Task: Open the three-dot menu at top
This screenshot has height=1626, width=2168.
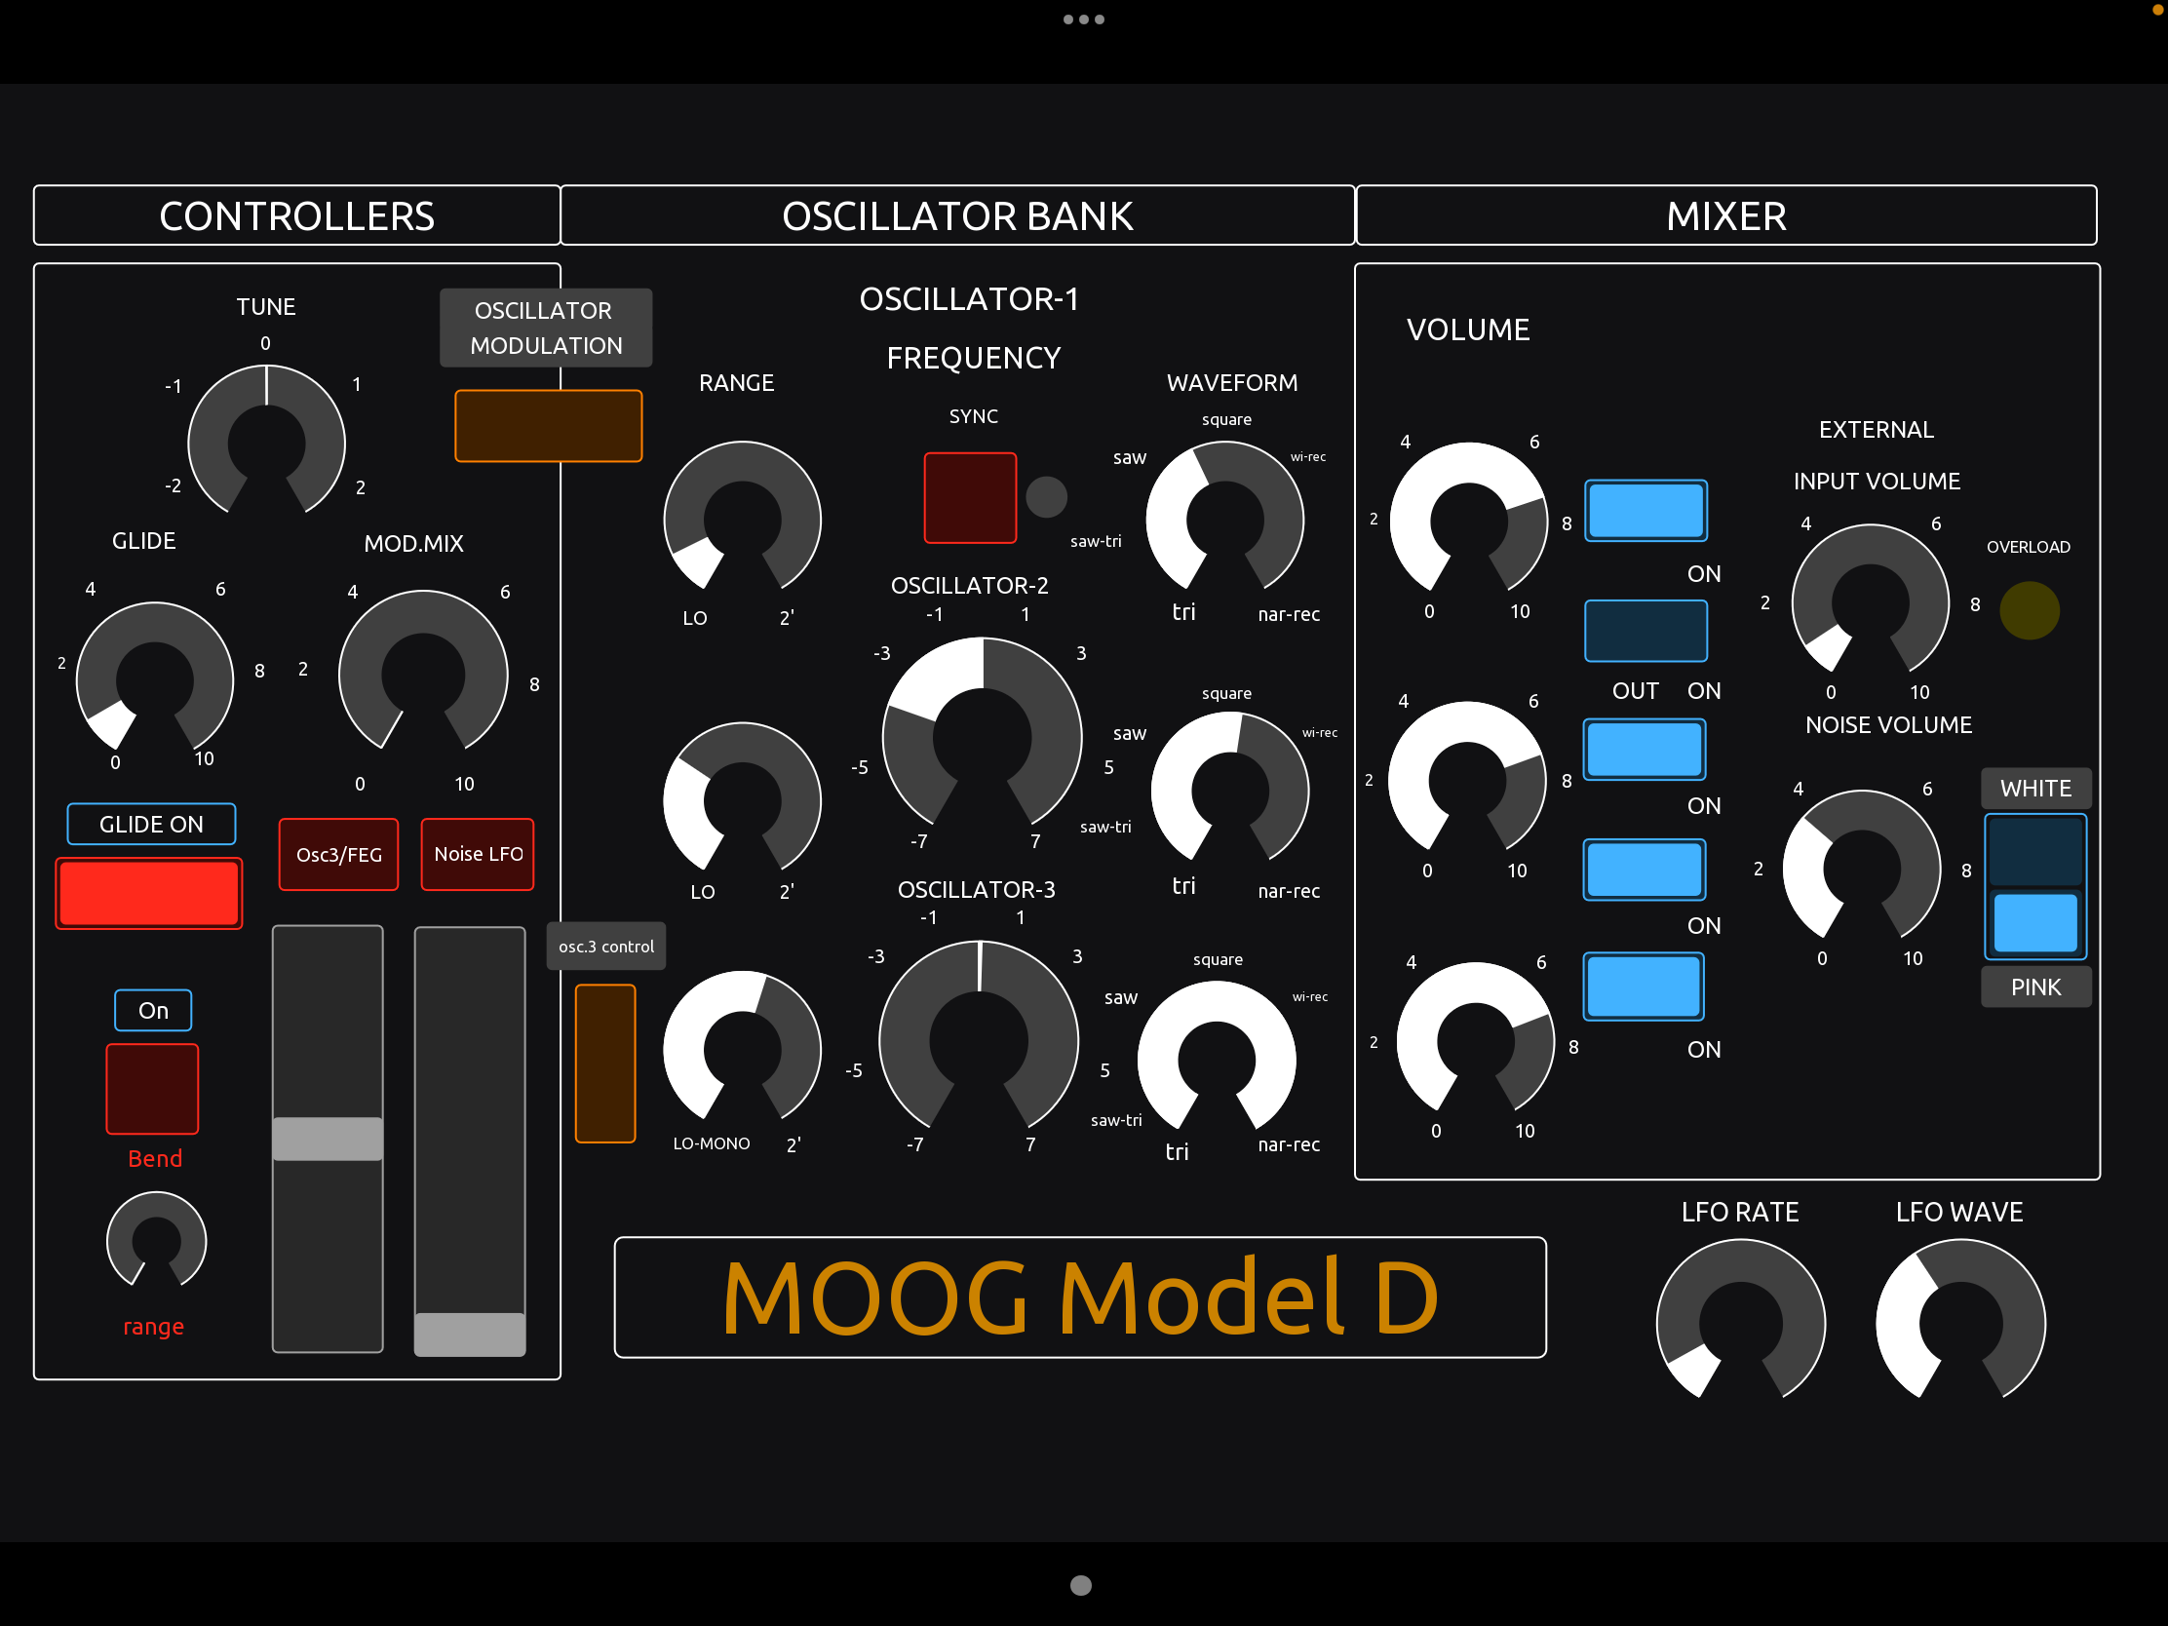Action: coord(1083,19)
